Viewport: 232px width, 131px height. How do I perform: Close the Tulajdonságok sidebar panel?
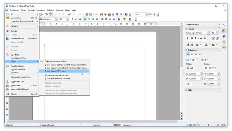219,24
